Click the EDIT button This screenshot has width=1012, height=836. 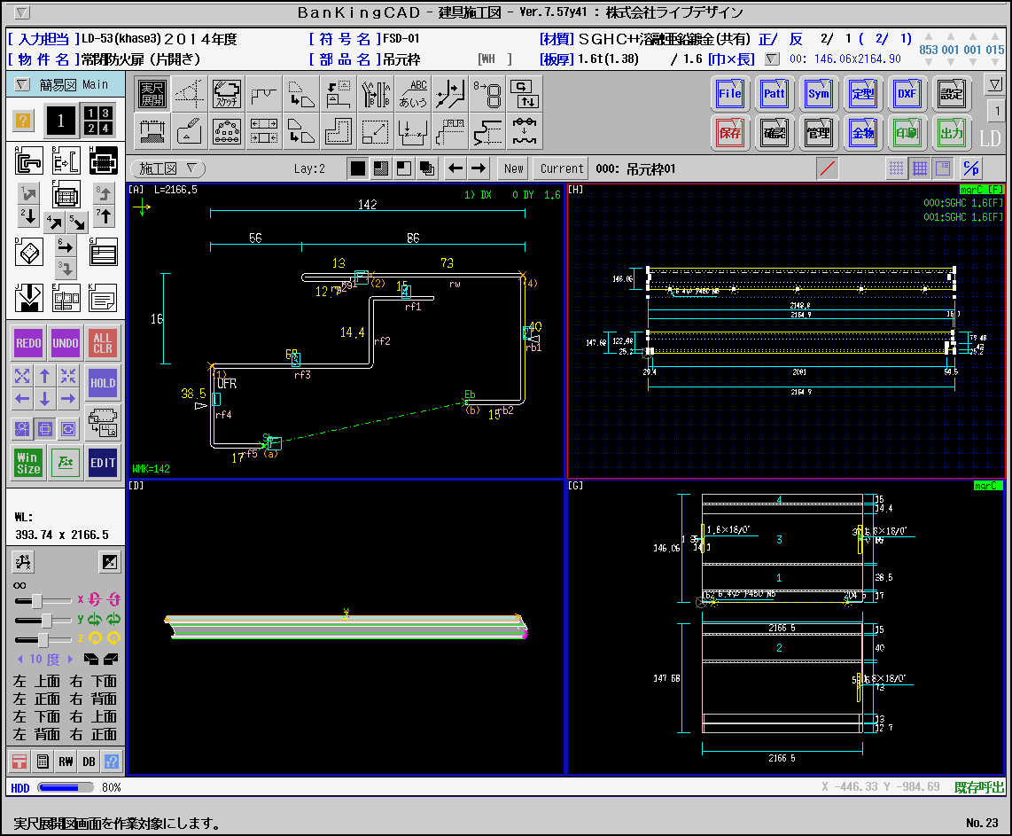[103, 463]
